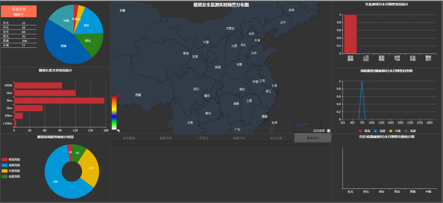Click the 隧道总数 469个 summary box
443x203 pixels.
19,12
